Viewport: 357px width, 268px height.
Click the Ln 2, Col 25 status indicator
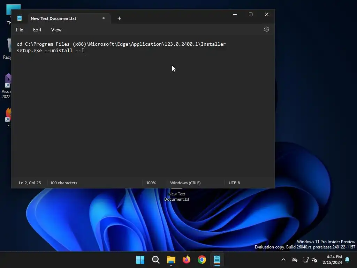pos(30,183)
